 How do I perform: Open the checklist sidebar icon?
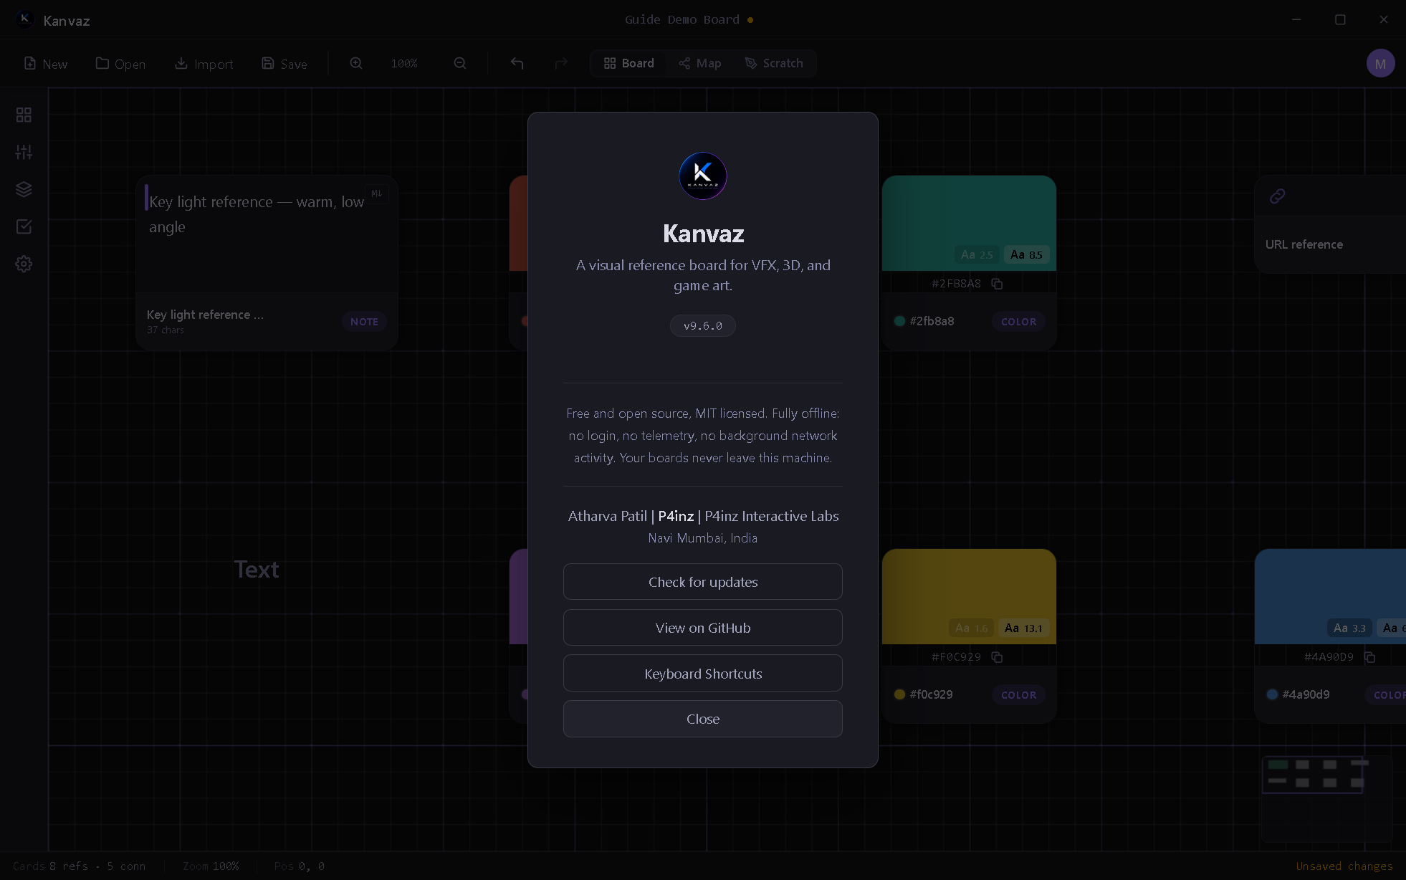[x=24, y=226]
